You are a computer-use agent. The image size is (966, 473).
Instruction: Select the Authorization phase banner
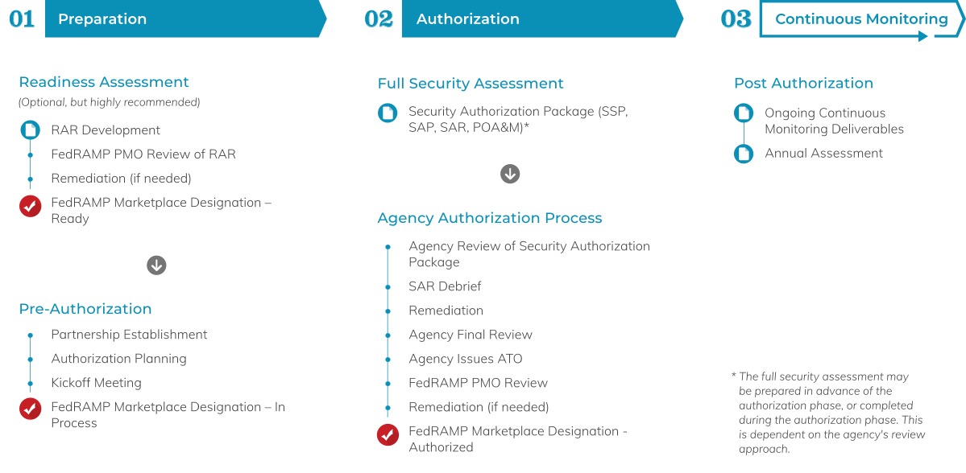(x=542, y=19)
